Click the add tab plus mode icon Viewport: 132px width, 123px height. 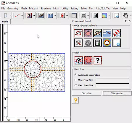point(116,43)
